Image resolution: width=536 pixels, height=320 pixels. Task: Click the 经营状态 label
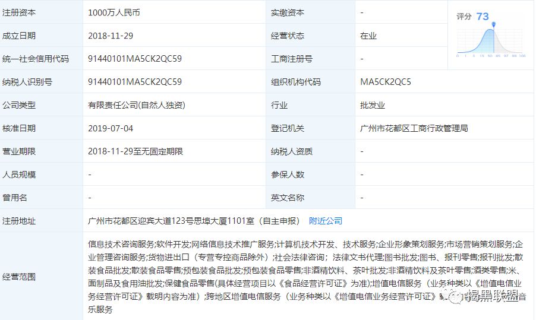pyautogui.click(x=288, y=36)
